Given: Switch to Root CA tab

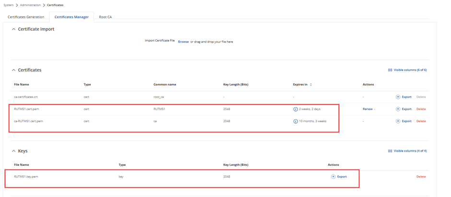Looking at the screenshot, I should pos(105,17).
